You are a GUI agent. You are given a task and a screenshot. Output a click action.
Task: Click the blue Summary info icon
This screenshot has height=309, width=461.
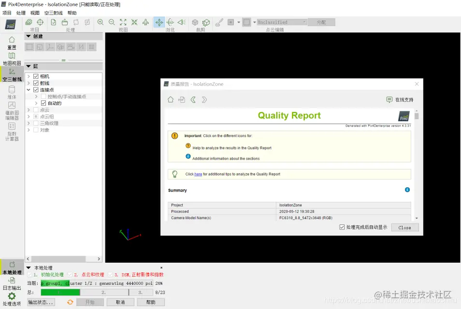click(x=407, y=190)
